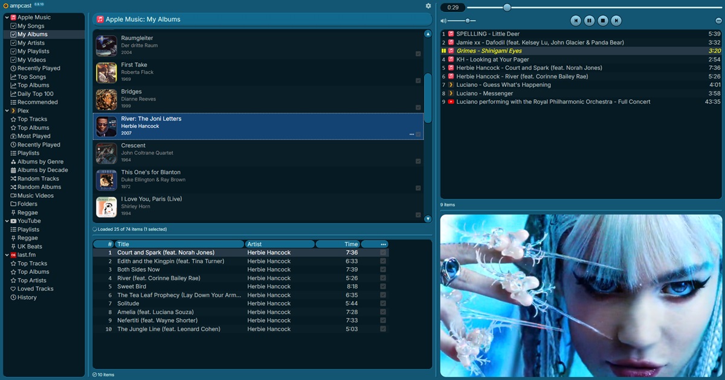The image size is (725, 380).
Task: Select SPELLLING - Little Deer in the playlist
Action: (x=581, y=34)
